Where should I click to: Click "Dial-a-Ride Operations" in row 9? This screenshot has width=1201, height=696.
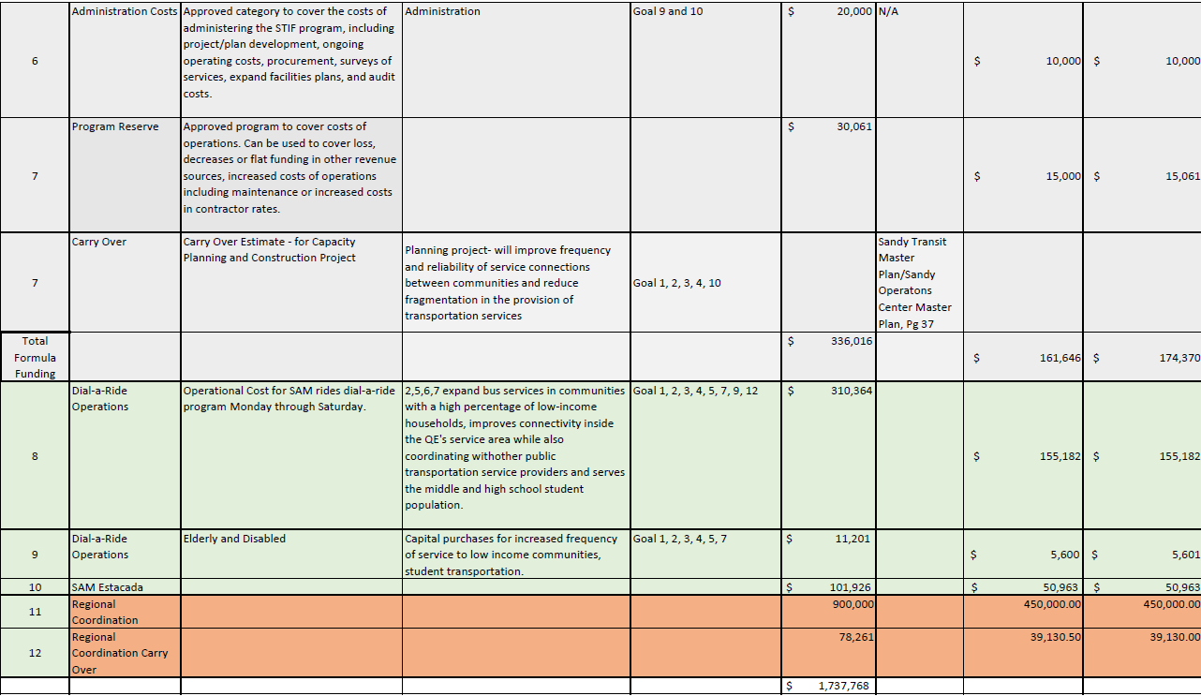coord(125,554)
